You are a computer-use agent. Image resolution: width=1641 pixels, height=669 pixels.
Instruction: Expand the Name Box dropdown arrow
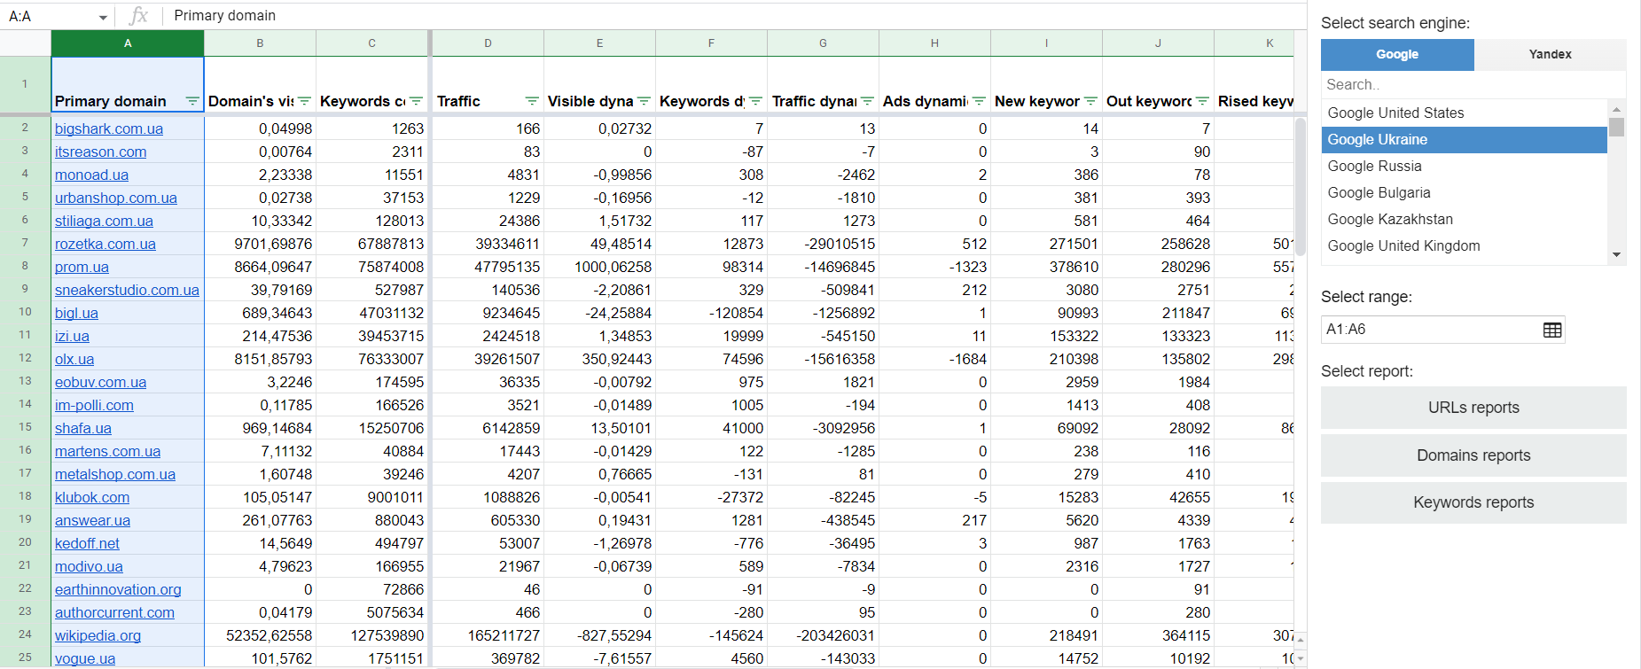coord(103,17)
